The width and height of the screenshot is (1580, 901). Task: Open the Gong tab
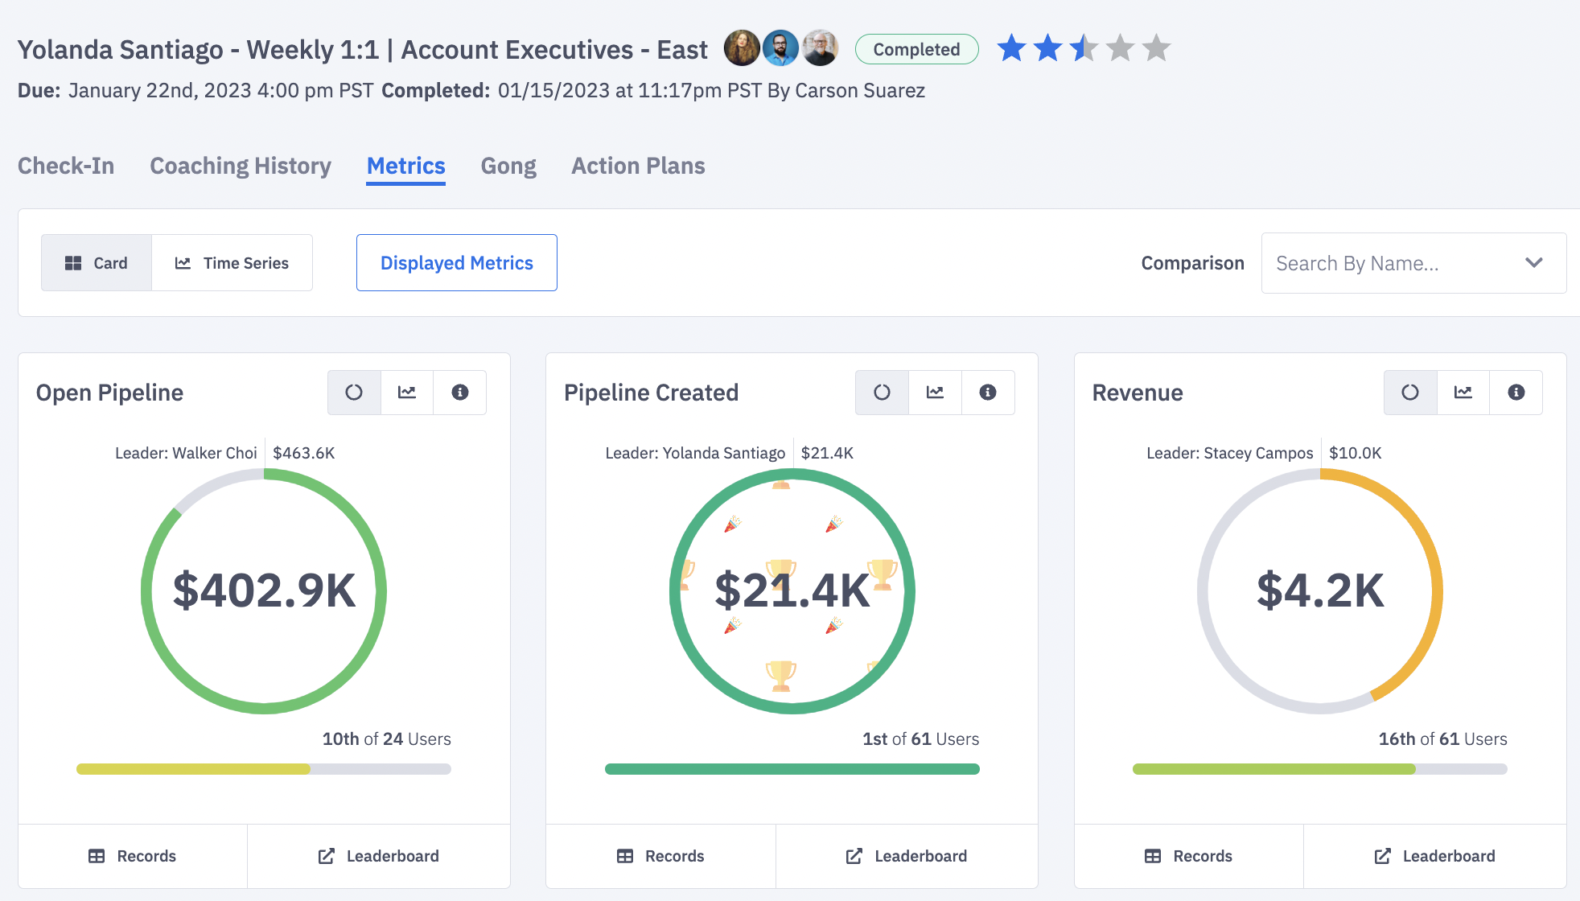click(508, 166)
